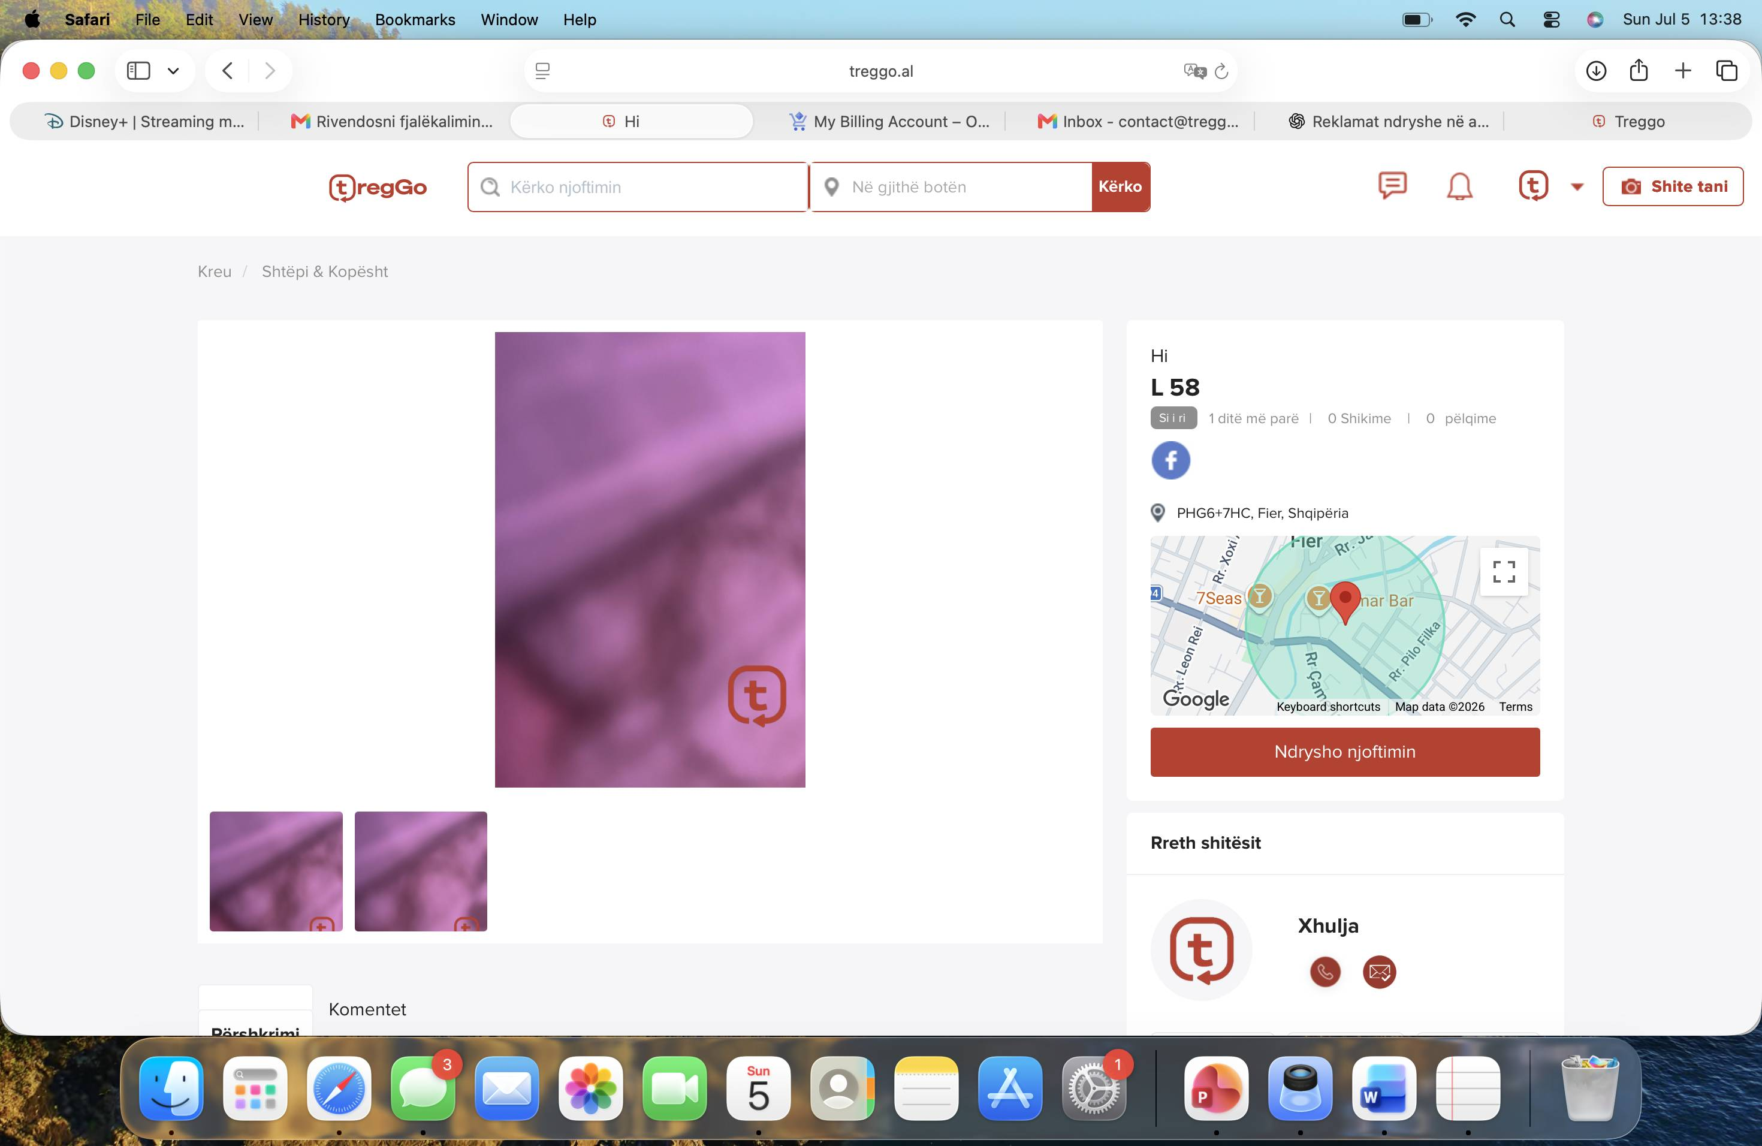1762x1146 pixels.
Task: Open the location field Në gjithë botën
Action: (x=951, y=187)
